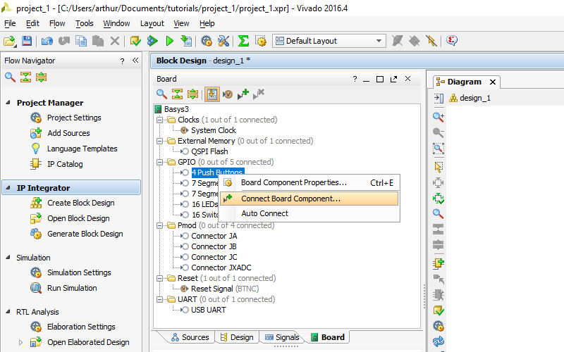The width and height of the screenshot is (564, 352).
Task: Click the search icon in Flow Navigator
Action: pyautogui.click(x=10, y=77)
